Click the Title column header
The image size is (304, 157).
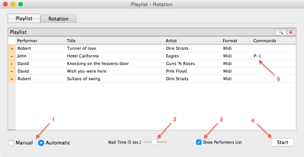point(71,41)
